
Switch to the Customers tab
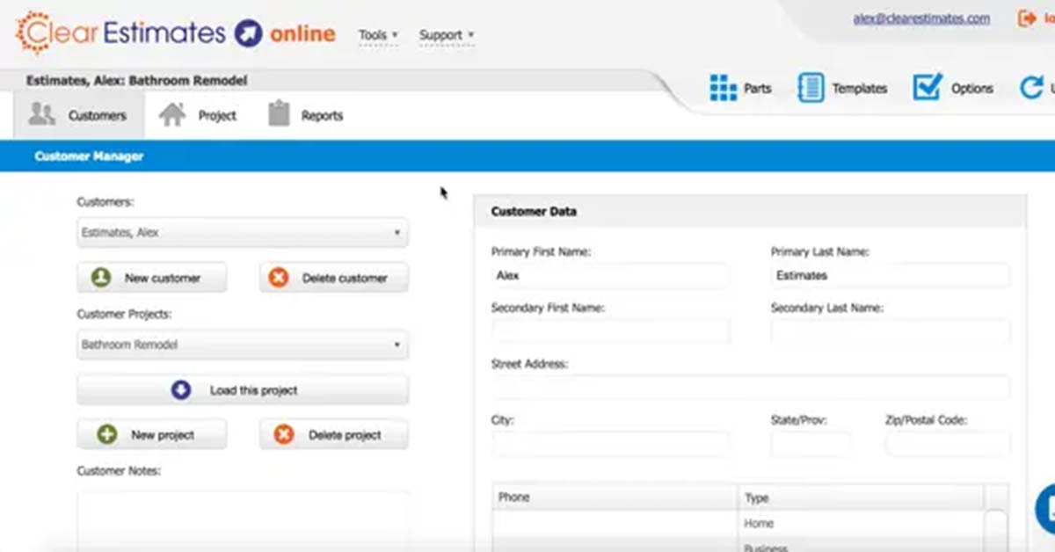(x=79, y=115)
